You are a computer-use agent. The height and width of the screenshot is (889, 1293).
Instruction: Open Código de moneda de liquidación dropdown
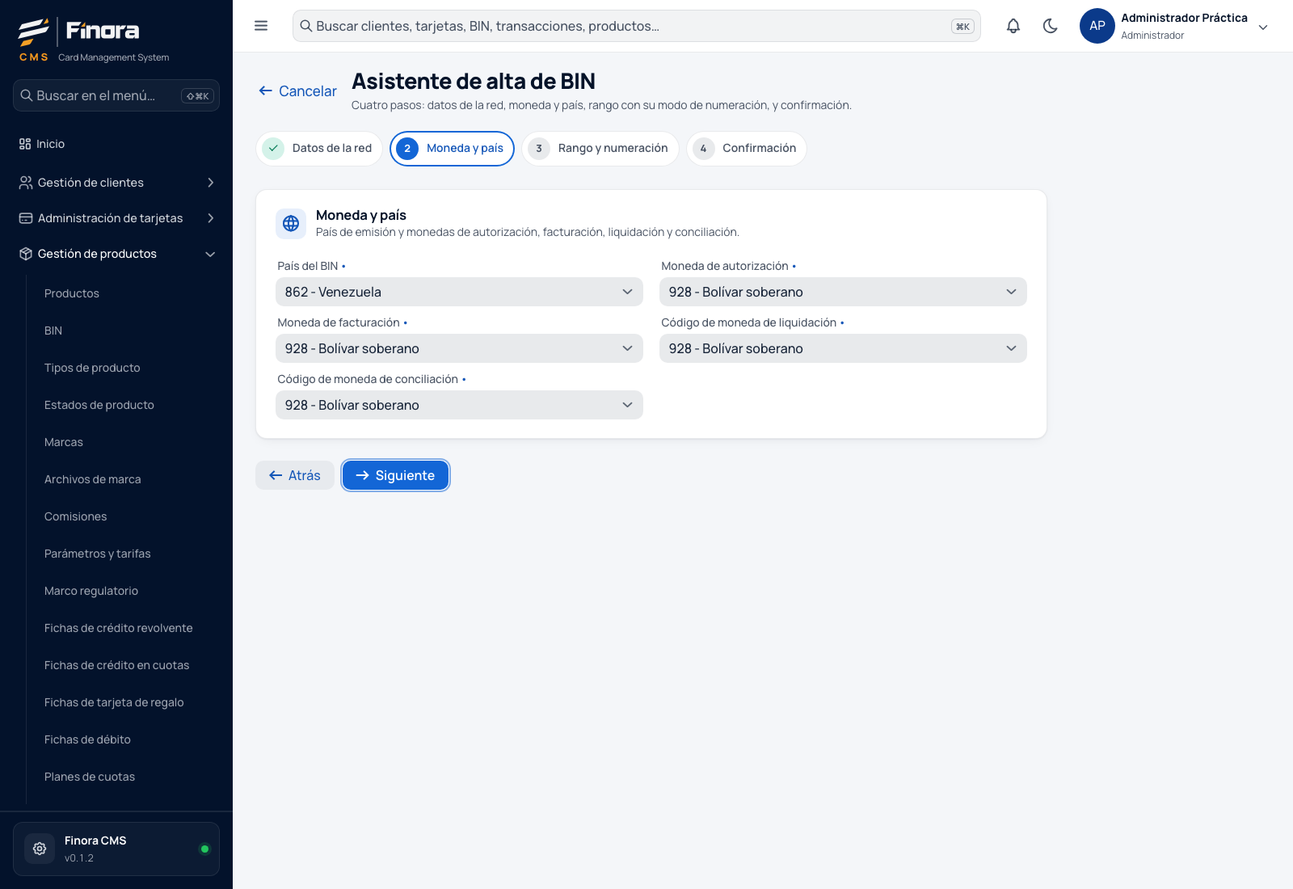pyautogui.click(x=843, y=348)
